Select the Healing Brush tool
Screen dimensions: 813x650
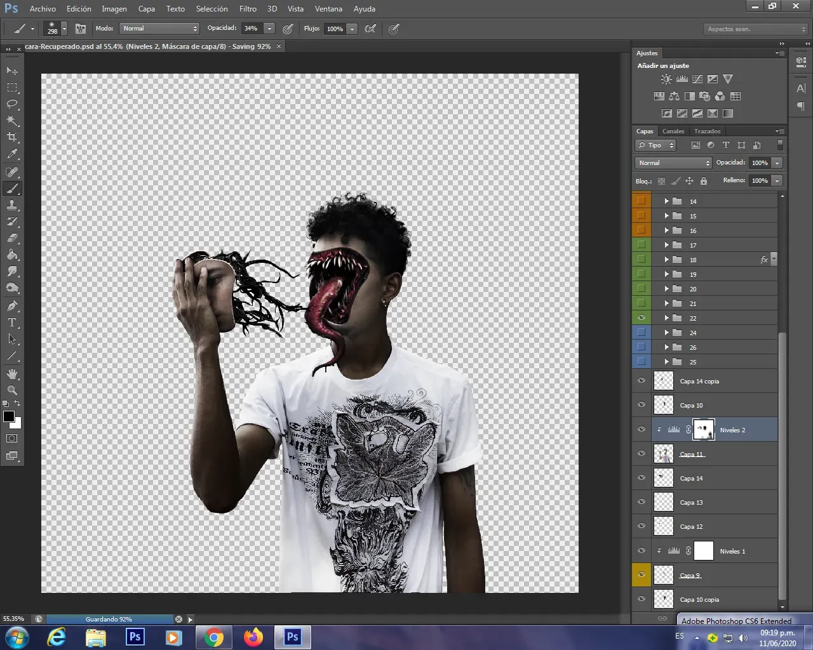(x=12, y=172)
